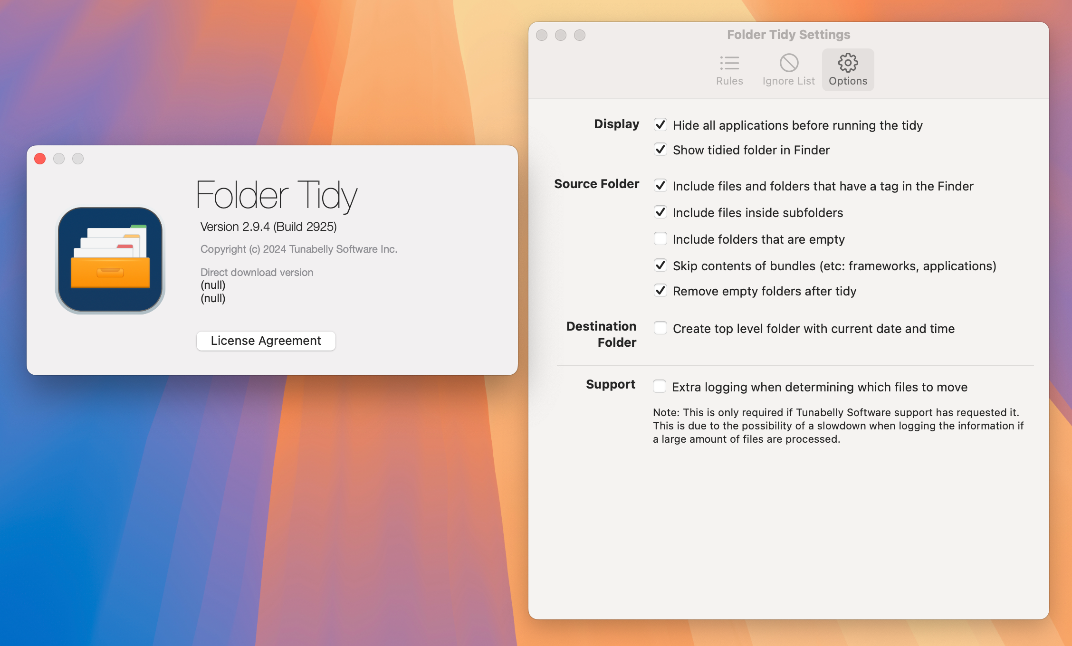Viewport: 1072px width, 646px height.
Task: Switch to the Rules tab
Action: (x=728, y=69)
